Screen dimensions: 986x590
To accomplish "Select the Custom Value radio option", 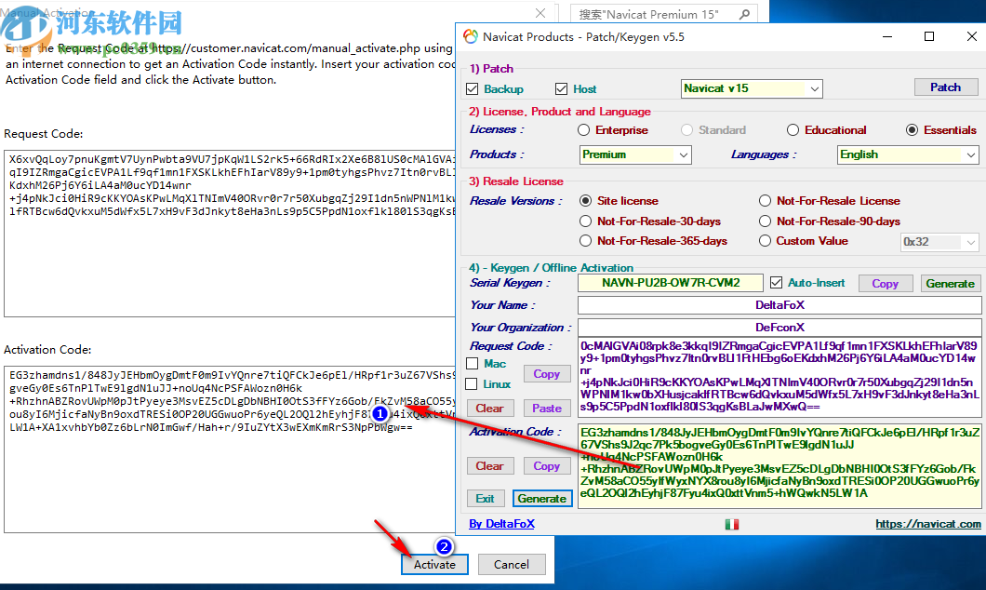I will [765, 240].
